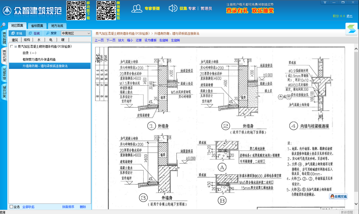Click the title bar dropdown menu icon
This screenshot has height=214, width=359.
325,2
